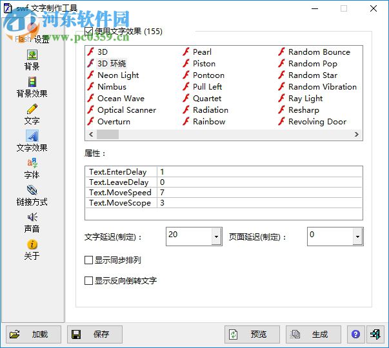Click the Flash icon beside 3D effect

point(90,52)
